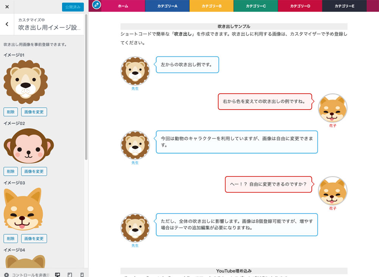Click the ただし、全体の吹き出しに影響します bubble

pyautogui.click(x=236, y=225)
